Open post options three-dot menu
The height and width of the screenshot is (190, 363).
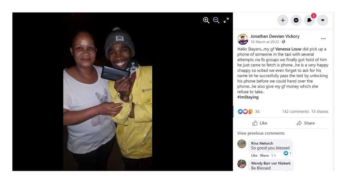point(323,38)
